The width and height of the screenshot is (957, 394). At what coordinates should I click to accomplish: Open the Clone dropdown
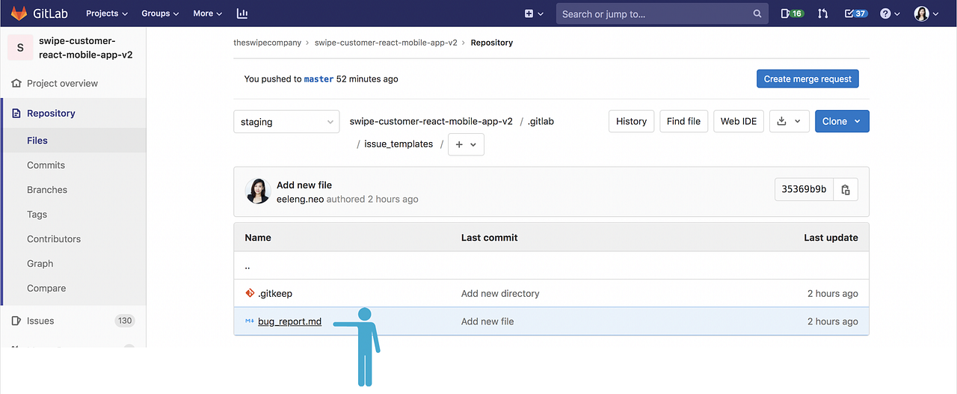tap(842, 121)
